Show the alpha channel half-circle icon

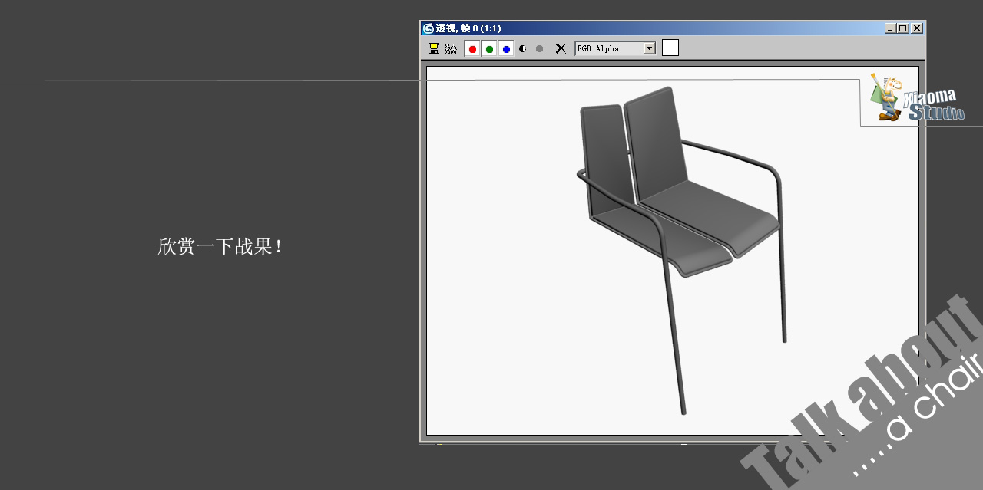coord(523,48)
